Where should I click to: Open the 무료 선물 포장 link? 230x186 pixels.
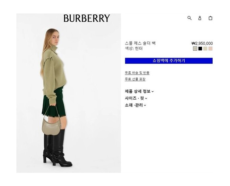coord(135,79)
